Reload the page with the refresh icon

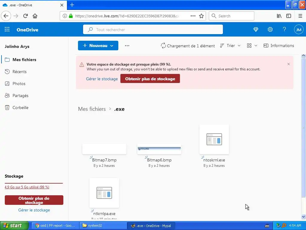[26, 16]
